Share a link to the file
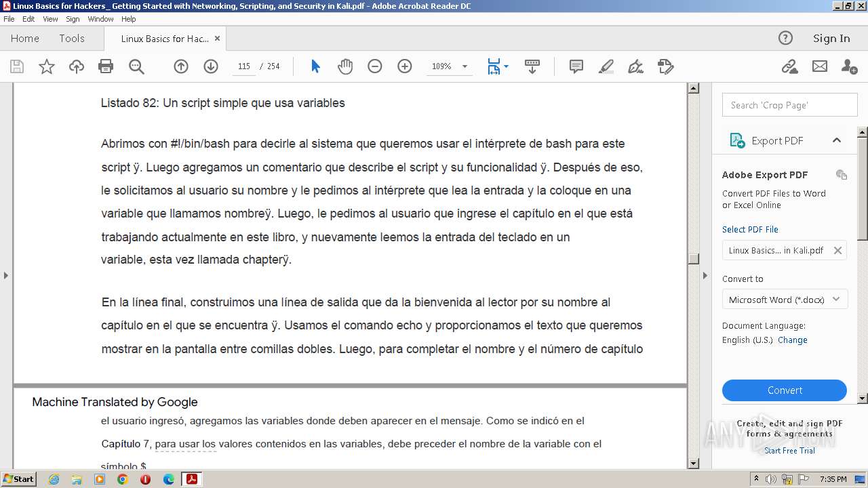This screenshot has width=868, height=488. tap(789, 66)
